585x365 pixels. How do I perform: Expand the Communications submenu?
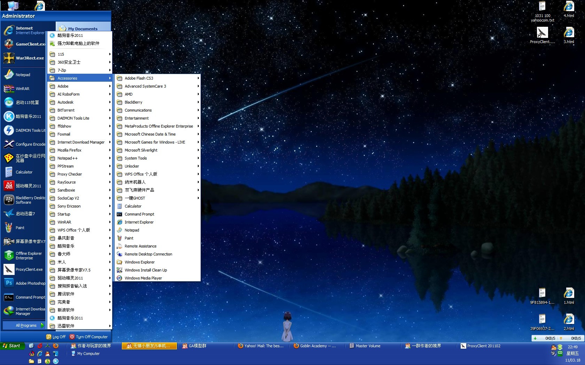(158, 110)
